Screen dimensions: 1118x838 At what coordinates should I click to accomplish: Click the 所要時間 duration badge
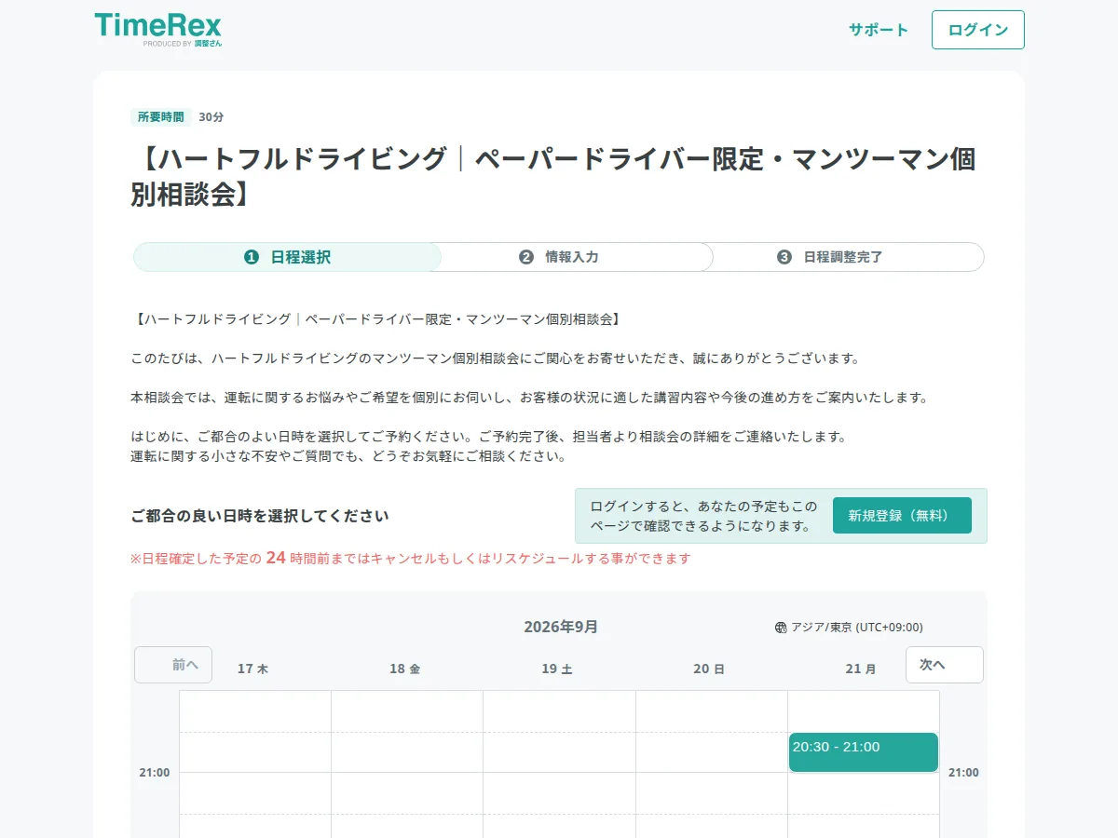pyautogui.click(x=161, y=117)
